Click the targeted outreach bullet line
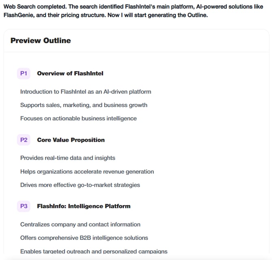 click(94, 251)
